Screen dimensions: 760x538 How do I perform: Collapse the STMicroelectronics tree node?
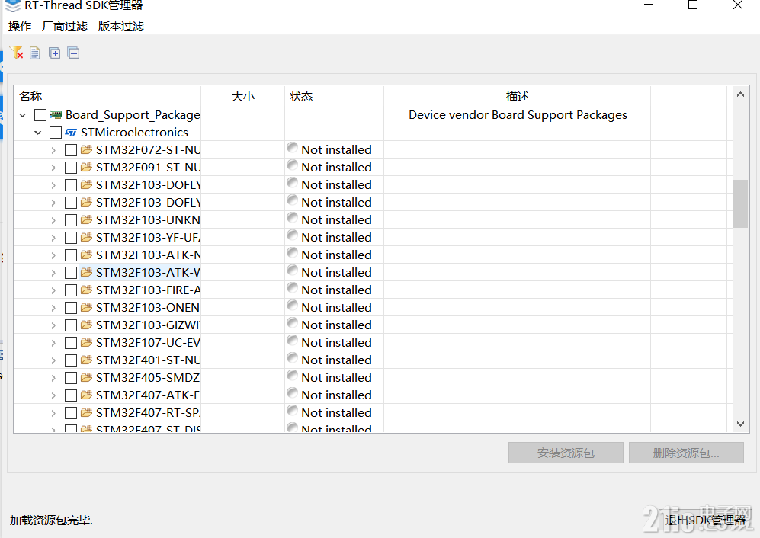38,133
